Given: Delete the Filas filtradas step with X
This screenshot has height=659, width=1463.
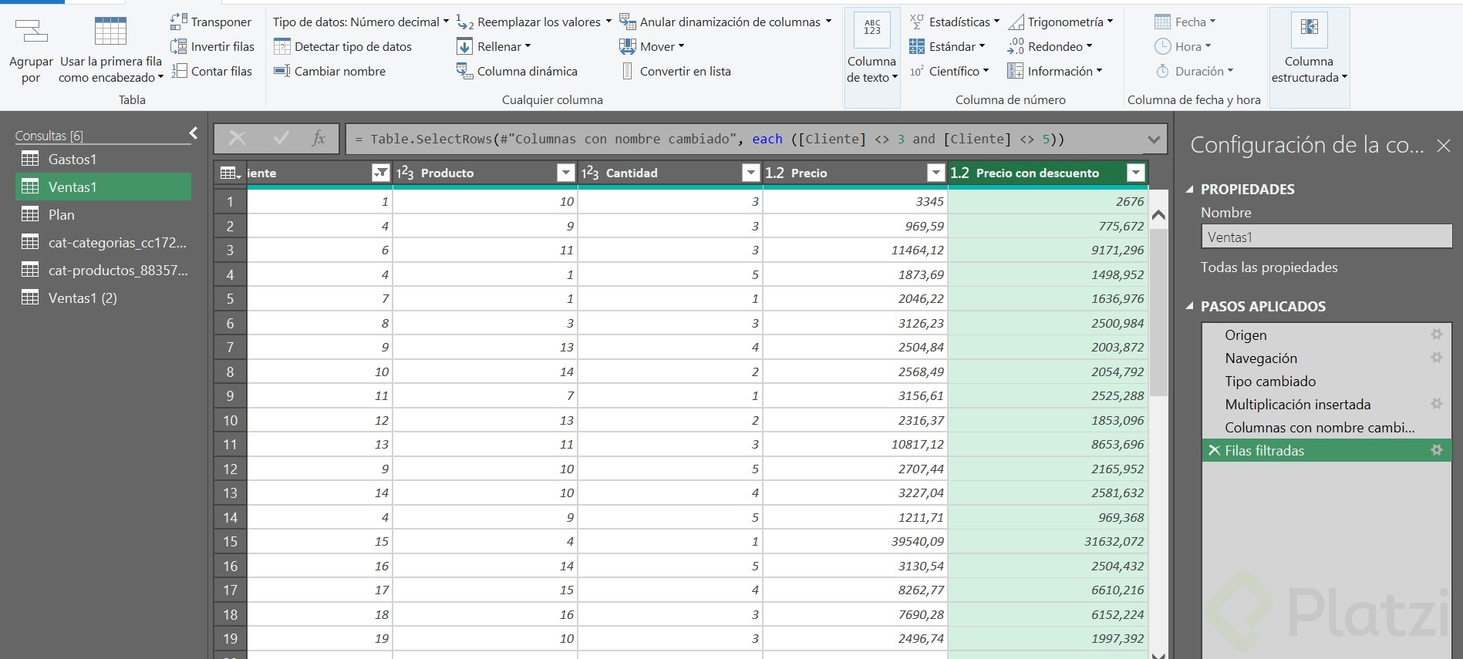Looking at the screenshot, I should click(1214, 450).
